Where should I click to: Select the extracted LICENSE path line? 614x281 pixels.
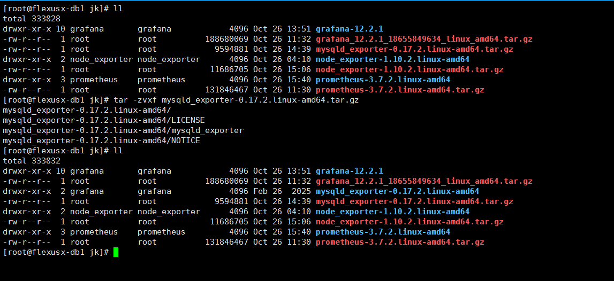104,120
